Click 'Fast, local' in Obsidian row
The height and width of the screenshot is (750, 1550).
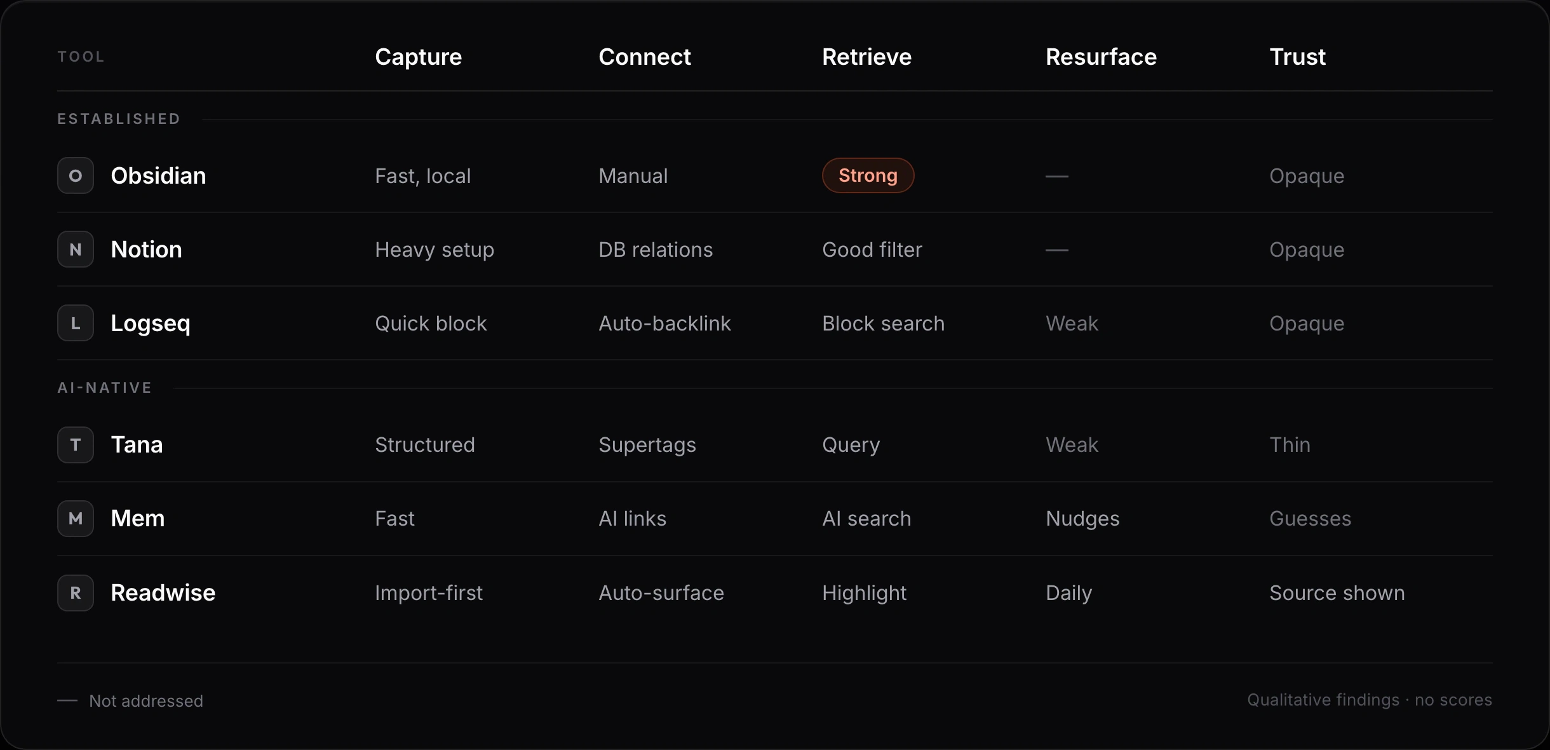[423, 176]
